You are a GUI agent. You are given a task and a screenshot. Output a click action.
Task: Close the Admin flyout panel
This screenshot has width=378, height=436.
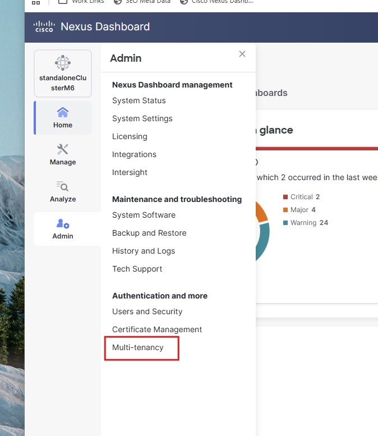click(x=242, y=54)
